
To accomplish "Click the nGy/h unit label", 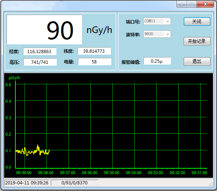I will click(99, 30).
